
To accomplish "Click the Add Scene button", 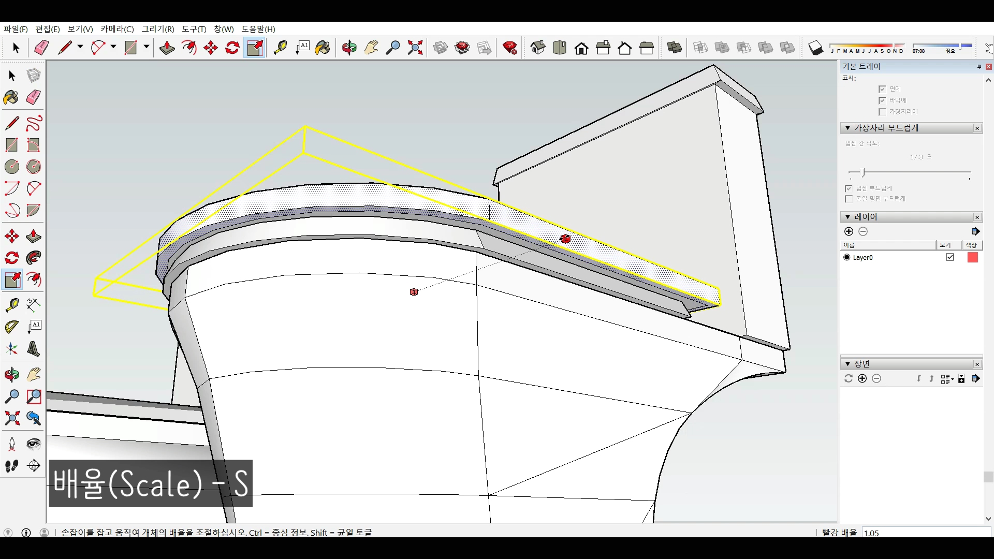I will [x=862, y=378].
